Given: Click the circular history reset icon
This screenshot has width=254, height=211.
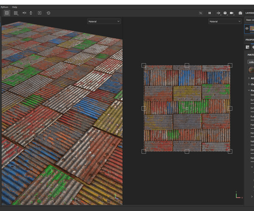Looking at the screenshot, I should point(48,13).
